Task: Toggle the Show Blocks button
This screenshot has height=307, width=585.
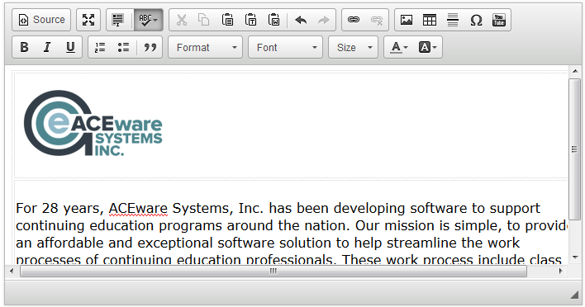Action: 118,20
